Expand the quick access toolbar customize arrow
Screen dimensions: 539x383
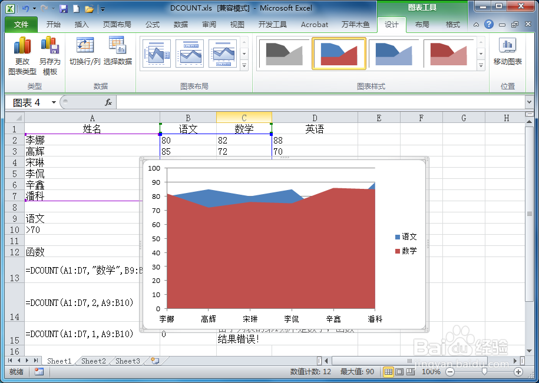(x=102, y=9)
